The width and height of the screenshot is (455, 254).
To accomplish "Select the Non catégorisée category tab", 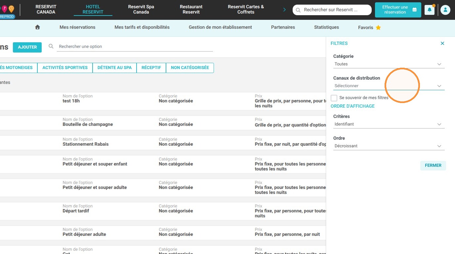I will [190, 68].
